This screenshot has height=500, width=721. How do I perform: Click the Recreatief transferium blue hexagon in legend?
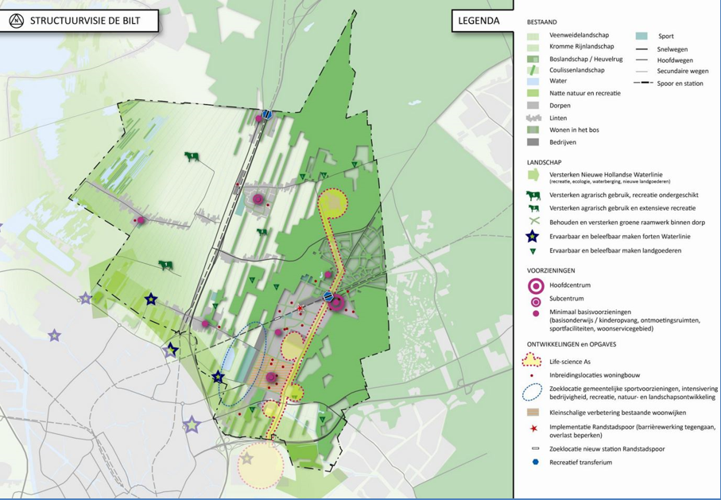pos(535,463)
